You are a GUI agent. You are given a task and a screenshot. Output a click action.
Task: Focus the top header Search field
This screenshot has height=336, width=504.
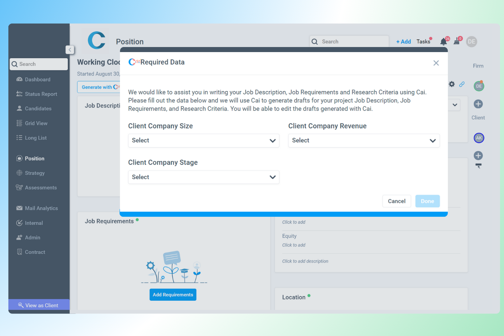[349, 42]
